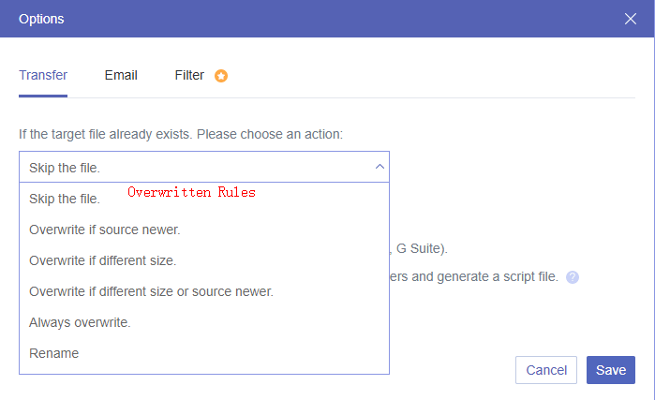Pick the 'Rename' option from list
This screenshot has height=400, width=655.
click(x=54, y=353)
